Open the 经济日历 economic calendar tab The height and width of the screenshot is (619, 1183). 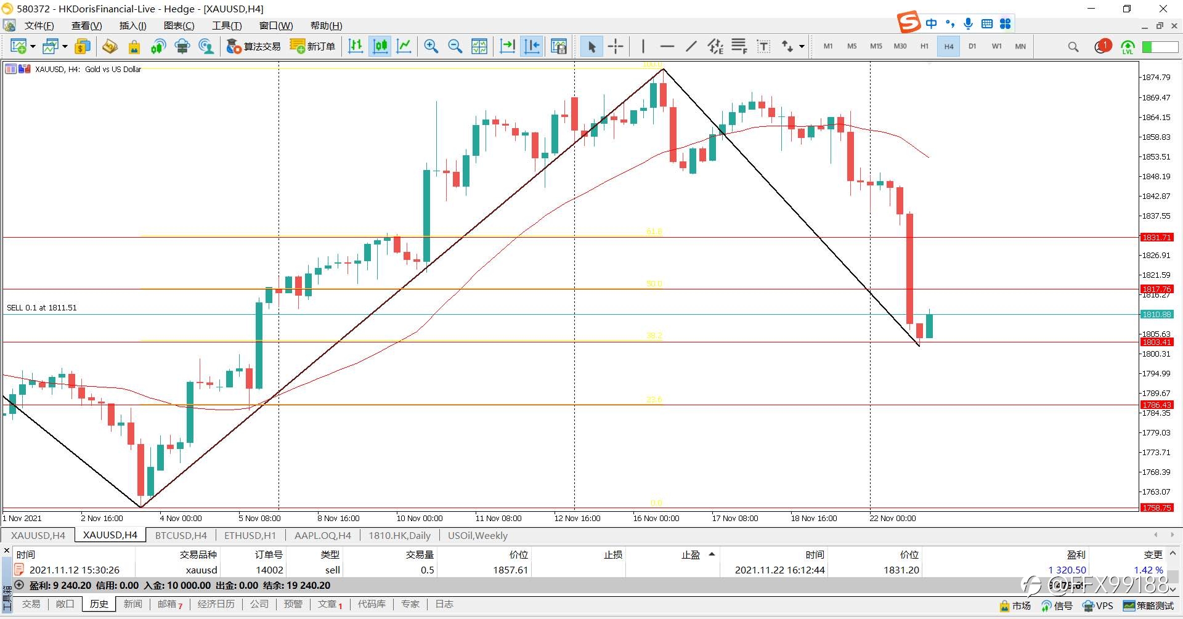click(x=216, y=604)
